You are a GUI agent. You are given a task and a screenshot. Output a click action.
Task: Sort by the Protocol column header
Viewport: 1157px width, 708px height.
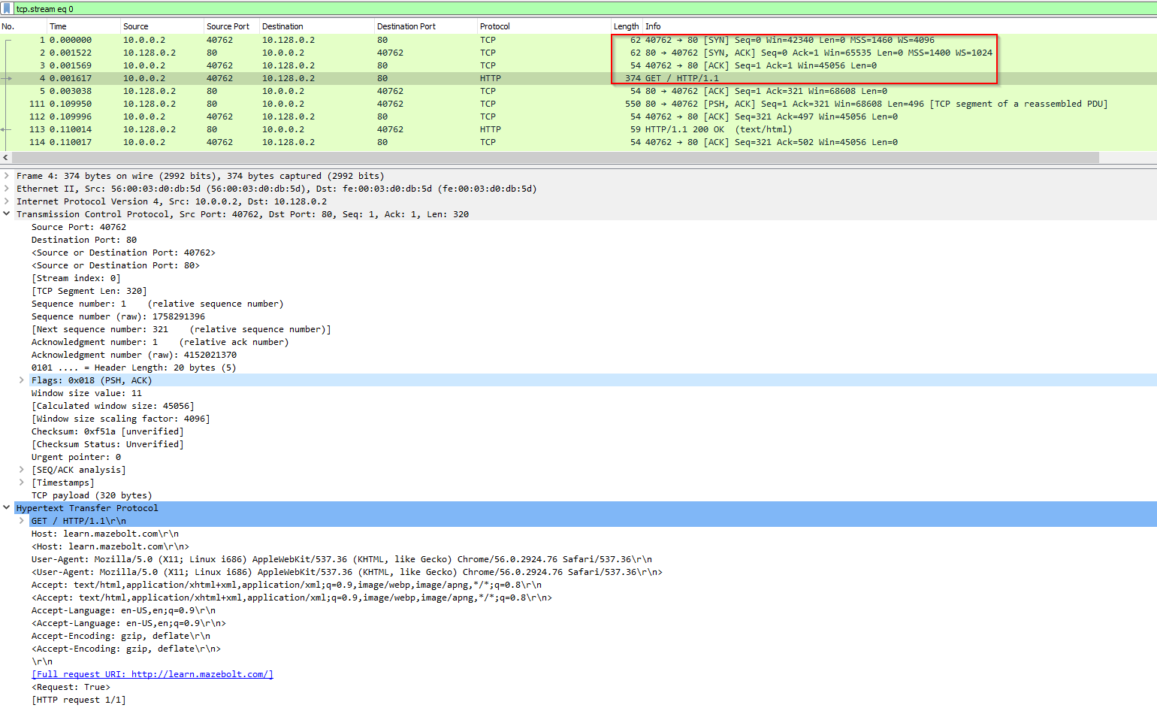494,26
